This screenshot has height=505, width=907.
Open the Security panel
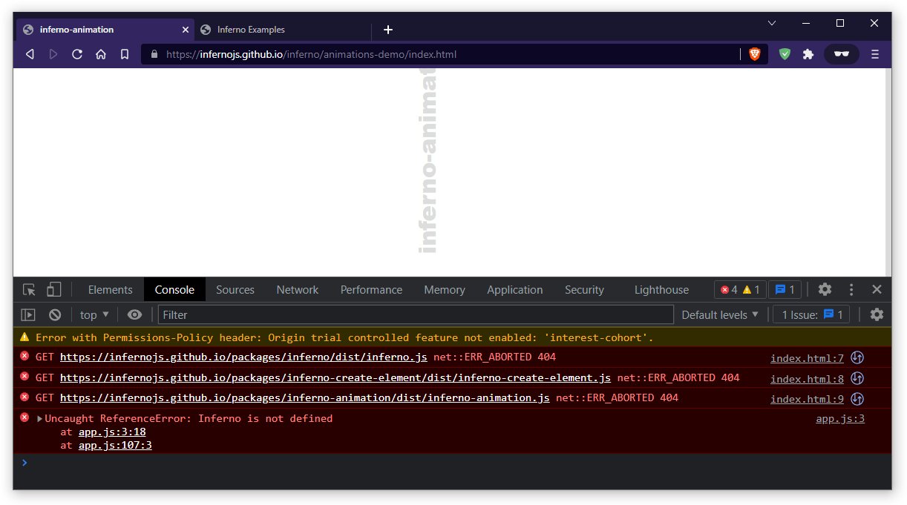coord(584,290)
